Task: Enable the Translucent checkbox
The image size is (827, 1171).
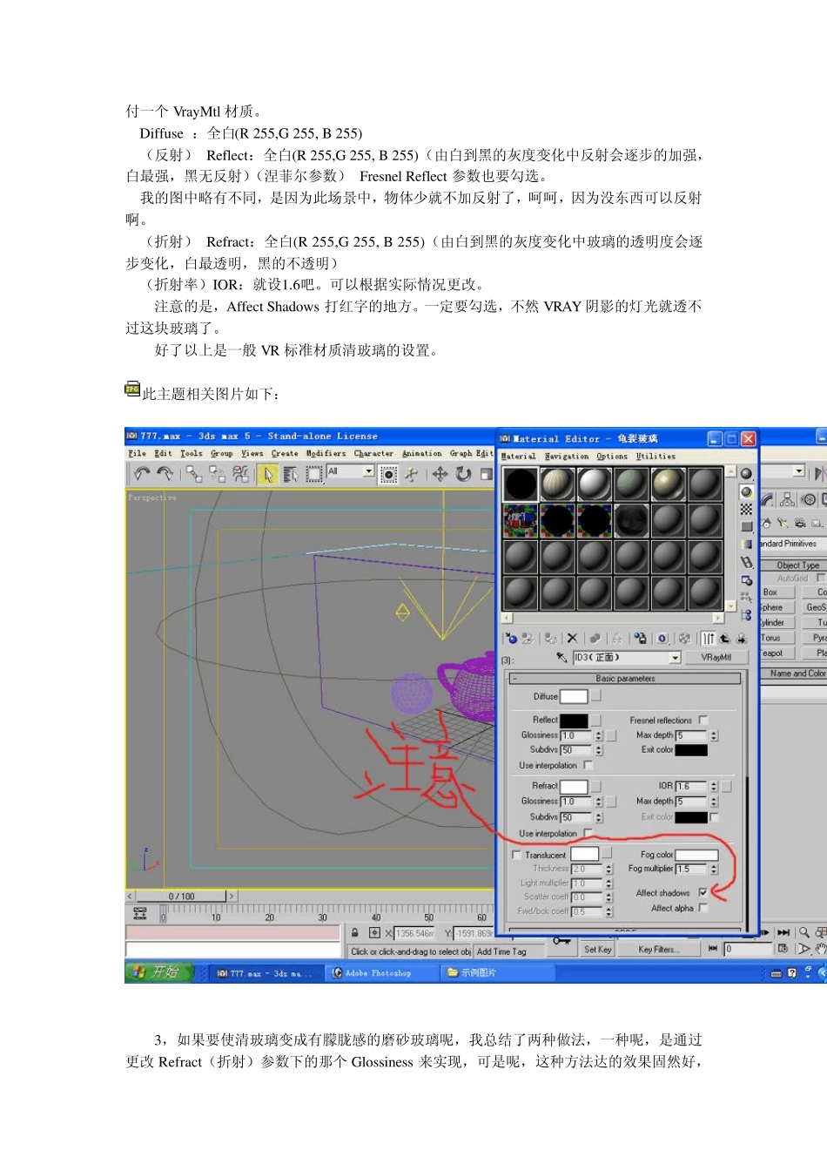Action: 516,856
